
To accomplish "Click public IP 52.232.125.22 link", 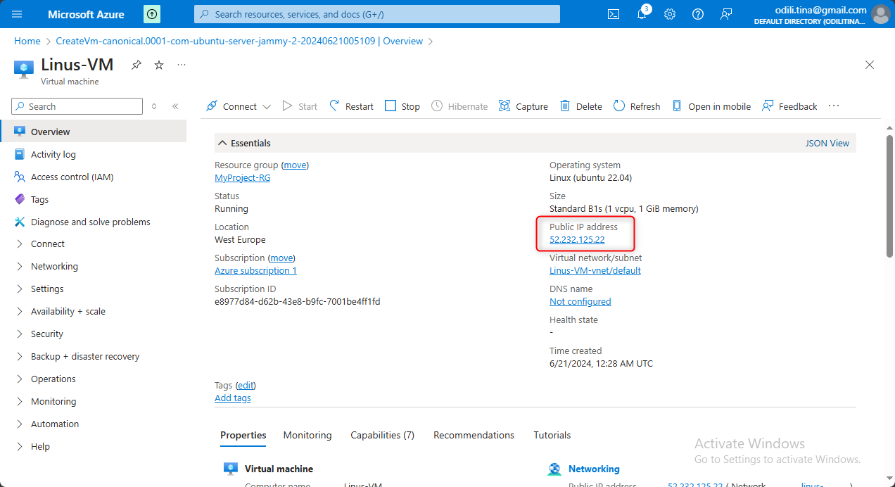I will pos(577,240).
